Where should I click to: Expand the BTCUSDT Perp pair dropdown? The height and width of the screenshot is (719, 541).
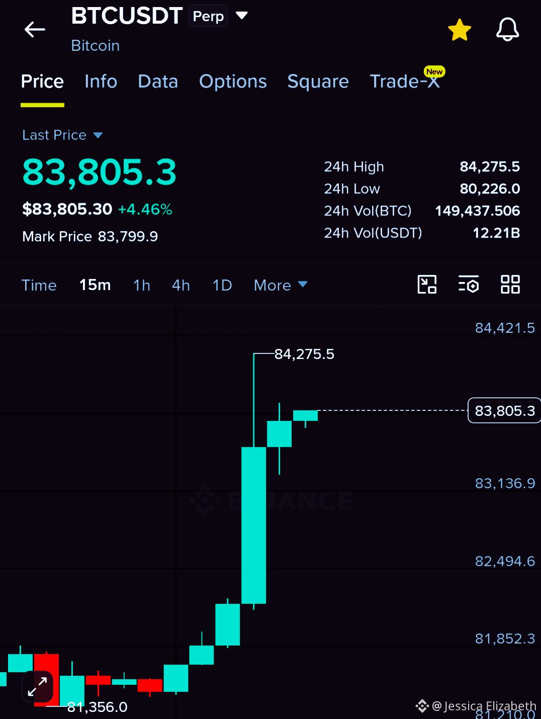coord(242,16)
